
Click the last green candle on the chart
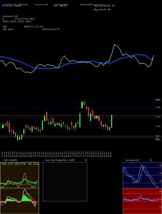pyautogui.click(x=112, y=121)
